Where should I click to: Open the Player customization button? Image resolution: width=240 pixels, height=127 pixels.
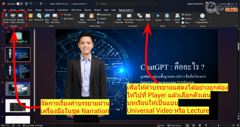[148, 17]
